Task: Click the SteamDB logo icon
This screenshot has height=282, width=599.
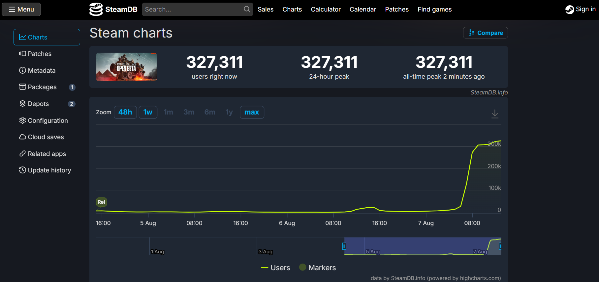Action: [x=96, y=9]
